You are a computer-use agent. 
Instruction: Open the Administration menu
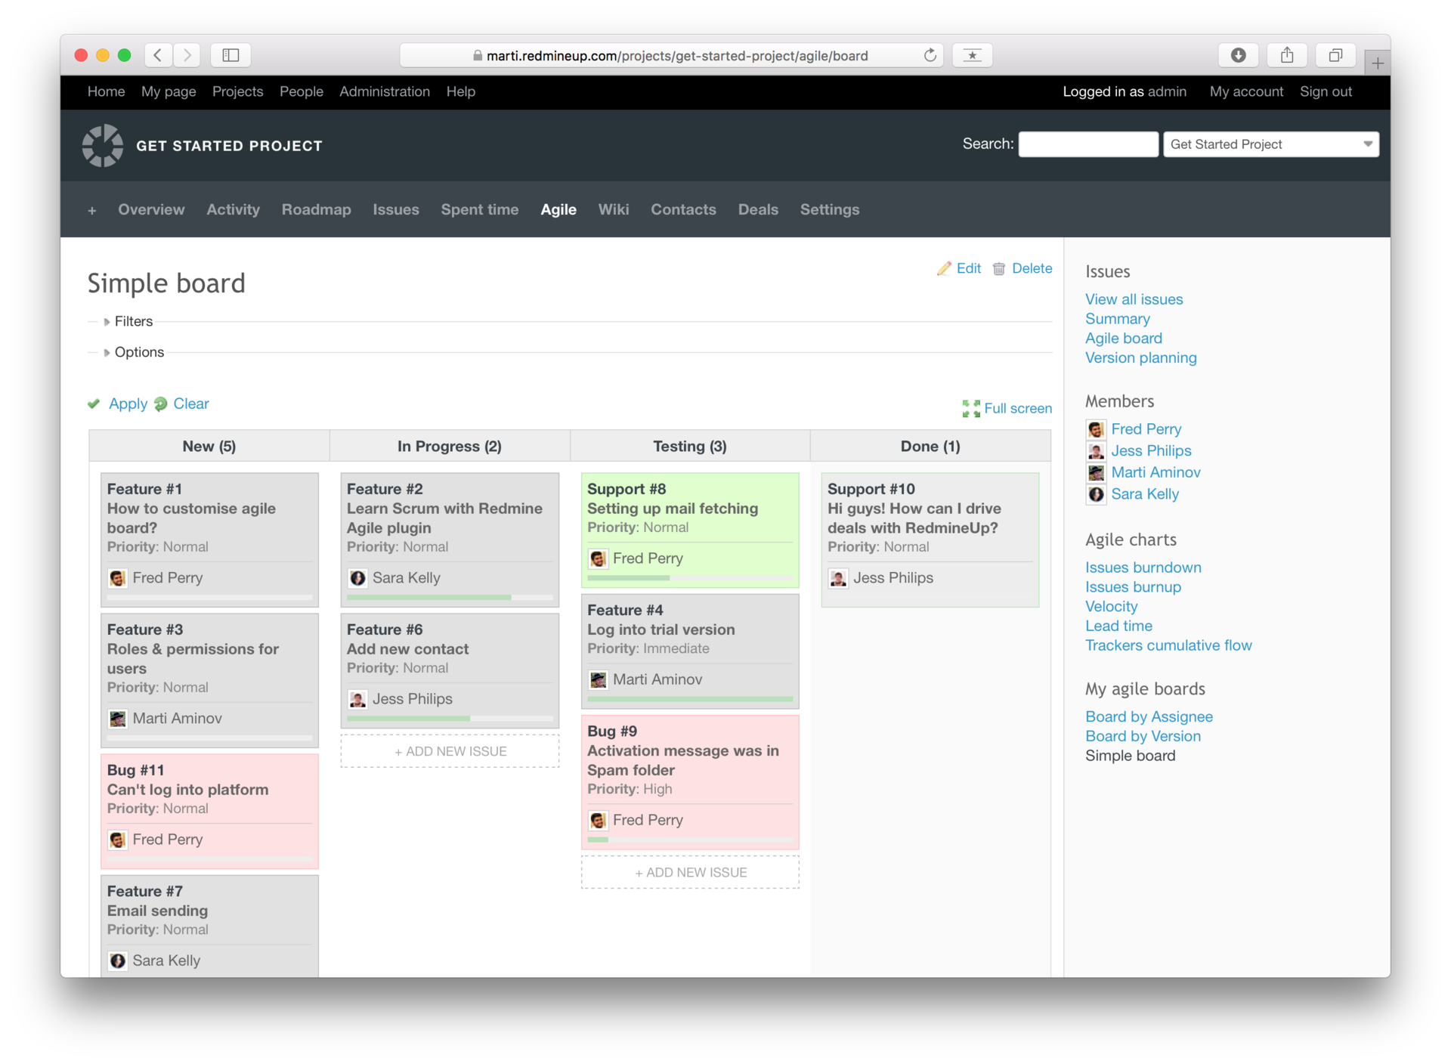[x=384, y=91]
